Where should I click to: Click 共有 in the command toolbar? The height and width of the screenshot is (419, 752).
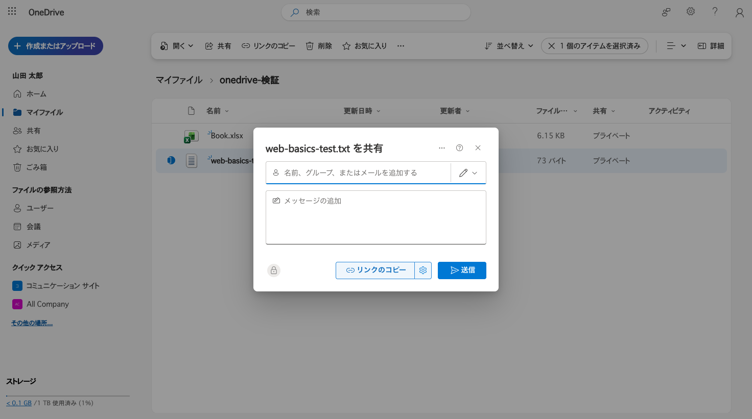[218, 46]
